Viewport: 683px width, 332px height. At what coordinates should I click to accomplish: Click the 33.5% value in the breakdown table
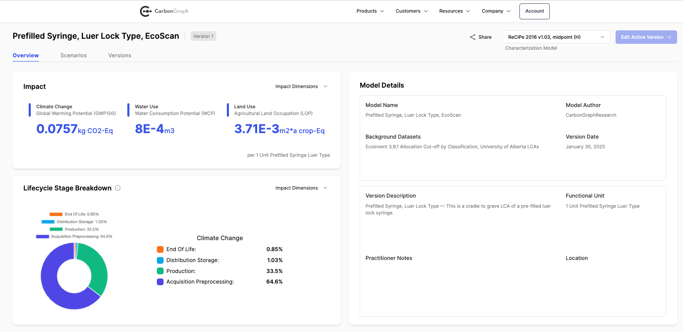pyautogui.click(x=274, y=271)
